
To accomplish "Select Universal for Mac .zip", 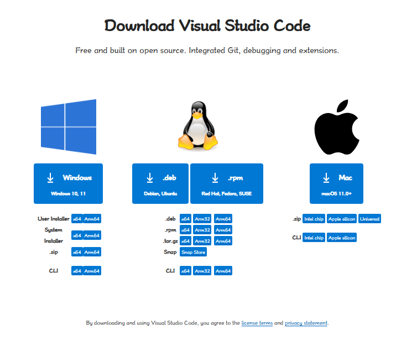I will tap(369, 219).
